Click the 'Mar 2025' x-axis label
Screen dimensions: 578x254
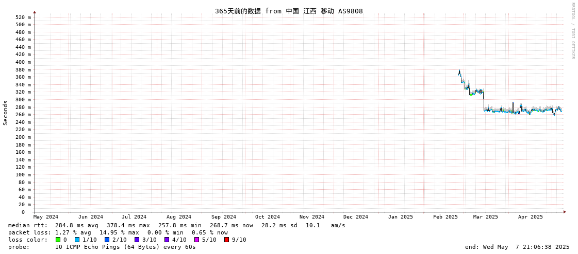pyautogui.click(x=486, y=217)
